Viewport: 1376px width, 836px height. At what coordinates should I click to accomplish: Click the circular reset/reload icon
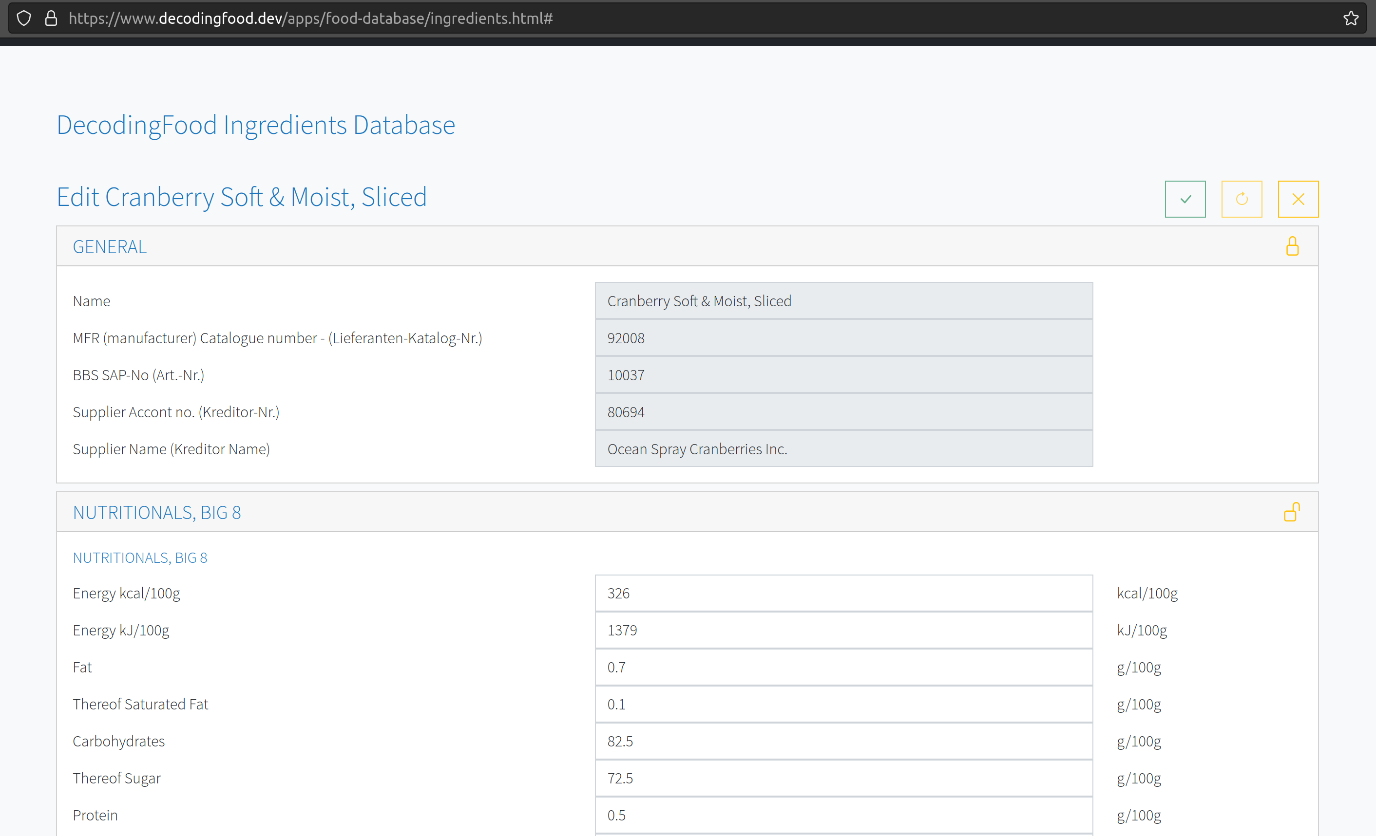pos(1241,199)
